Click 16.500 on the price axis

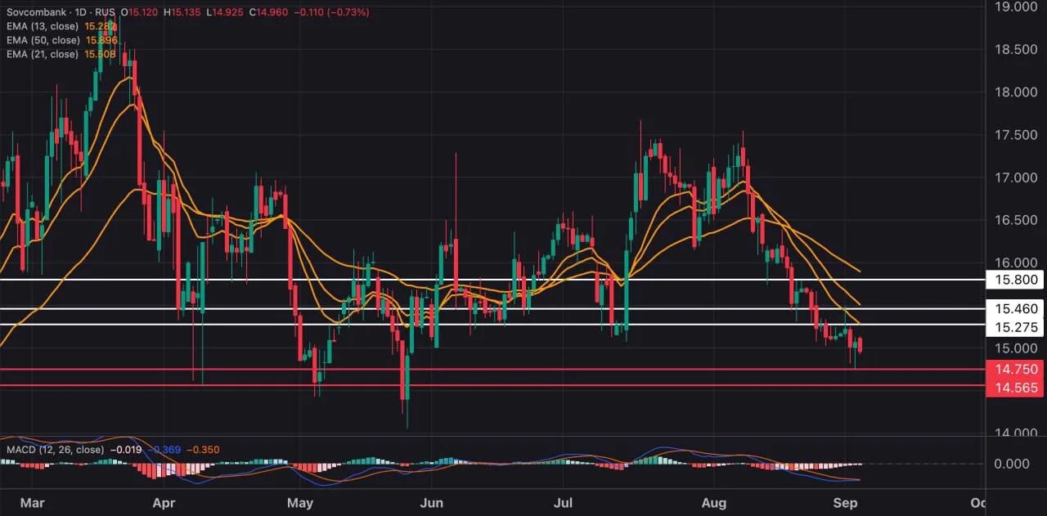point(1014,220)
